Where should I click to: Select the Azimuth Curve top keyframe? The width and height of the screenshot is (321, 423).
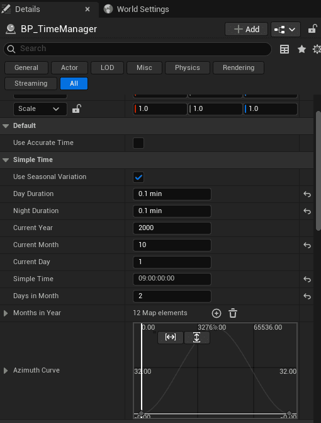215,328
